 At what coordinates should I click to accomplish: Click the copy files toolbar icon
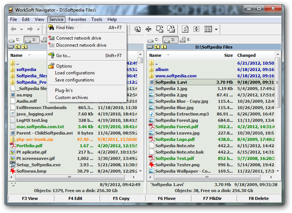coord(159,29)
